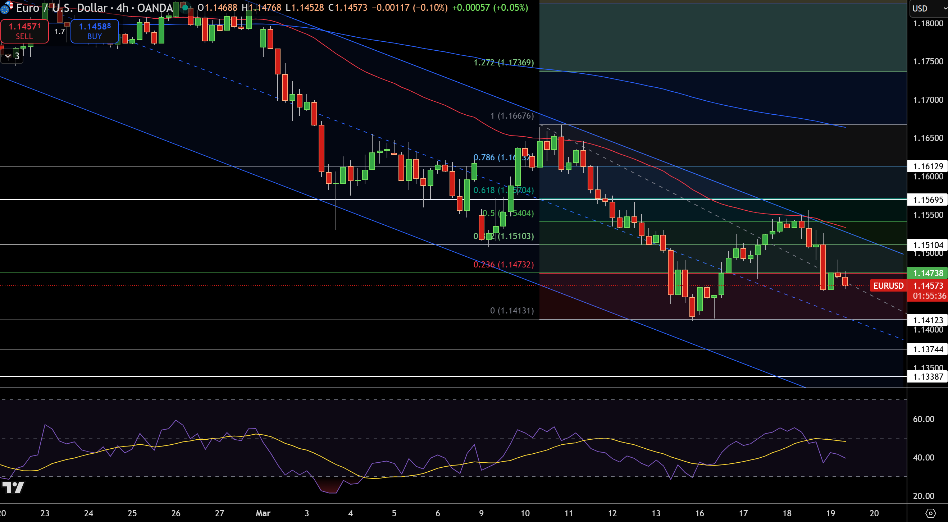Expand the indicator legend chevron showing 3
This screenshot has width=948, height=522.
pos(12,56)
